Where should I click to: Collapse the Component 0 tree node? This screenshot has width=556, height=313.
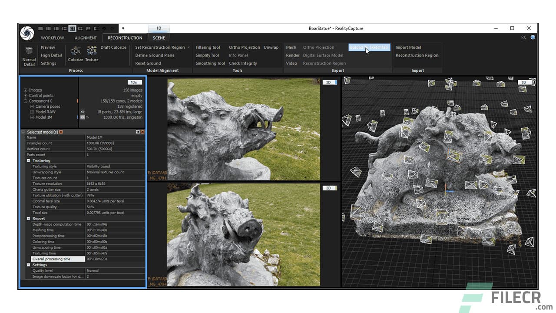click(25, 101)
